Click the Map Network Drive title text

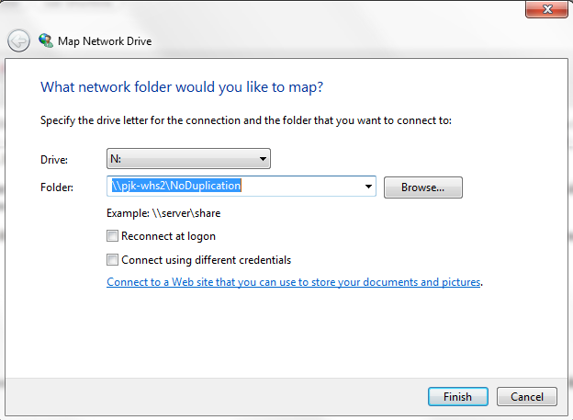click(105, 41)
